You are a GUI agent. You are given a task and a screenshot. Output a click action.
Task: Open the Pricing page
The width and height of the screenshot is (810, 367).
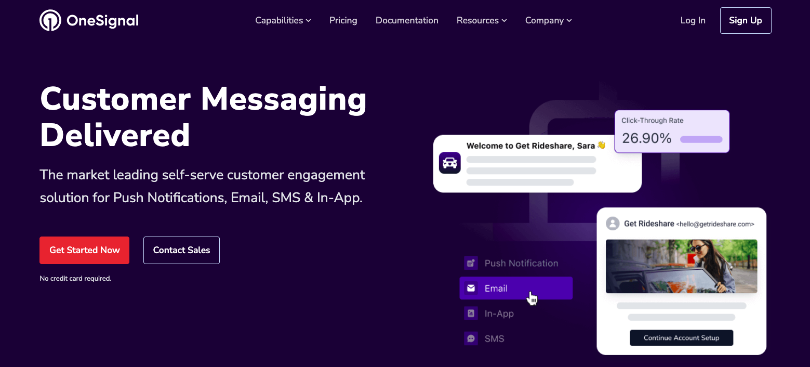coord(343,20)
